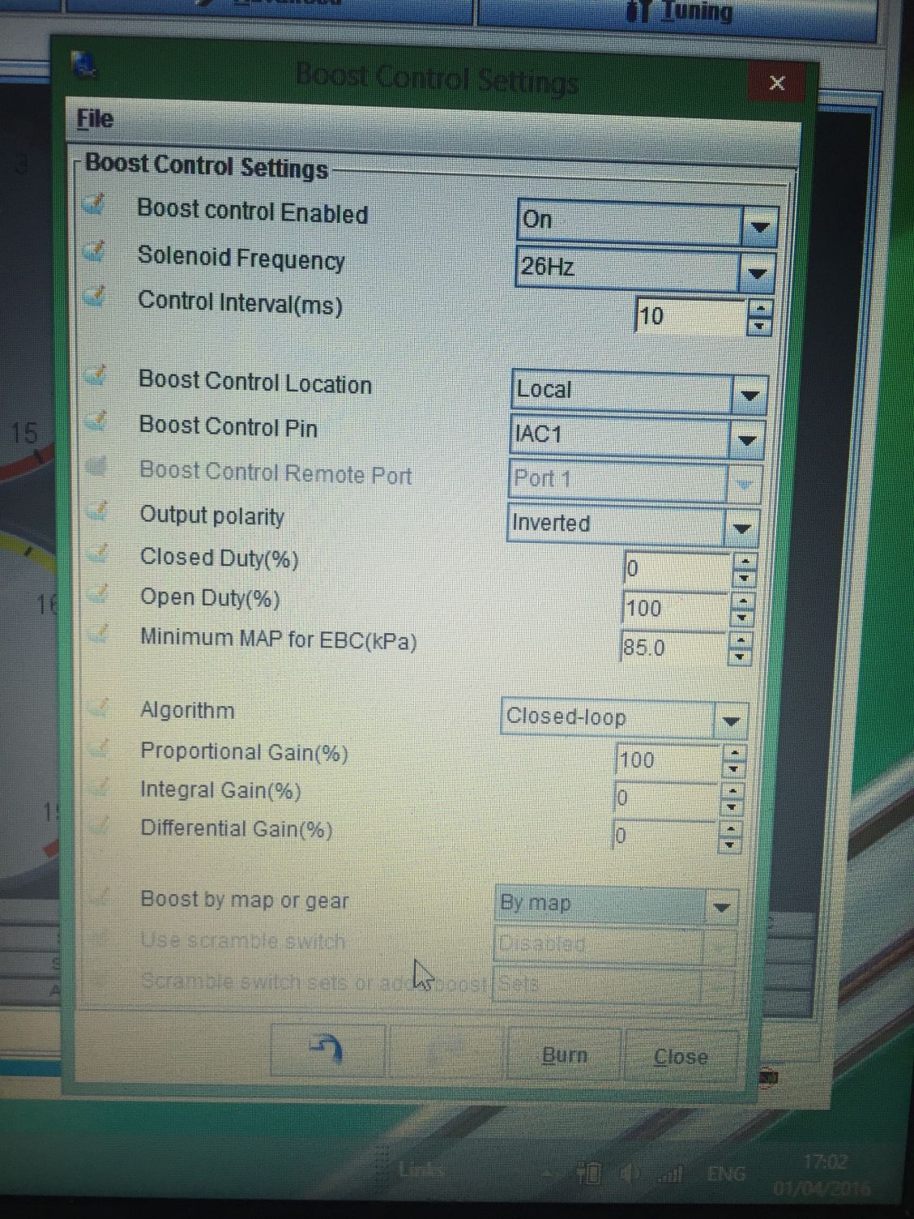The height and width of the screenshot is (1219, 914).
Task: Click the Proportional Gain(%) value field
Action: click(x=668, y=760)
